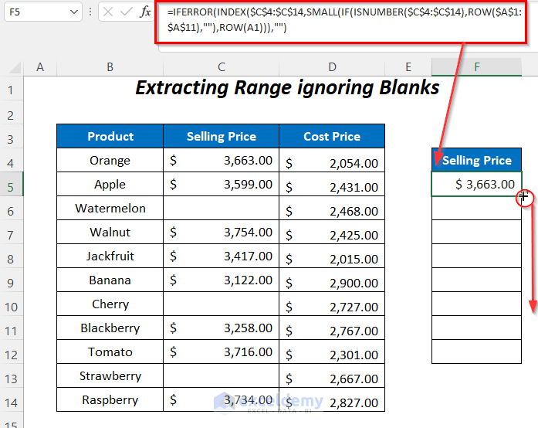
Task: Select cost price 2,667.00 for Strawberry
Action: click(332, 375)
